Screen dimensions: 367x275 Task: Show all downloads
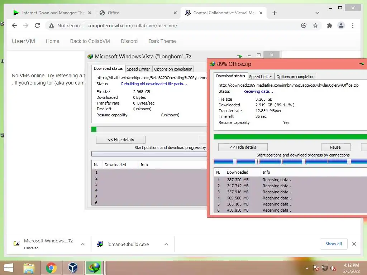coord(334,244)
